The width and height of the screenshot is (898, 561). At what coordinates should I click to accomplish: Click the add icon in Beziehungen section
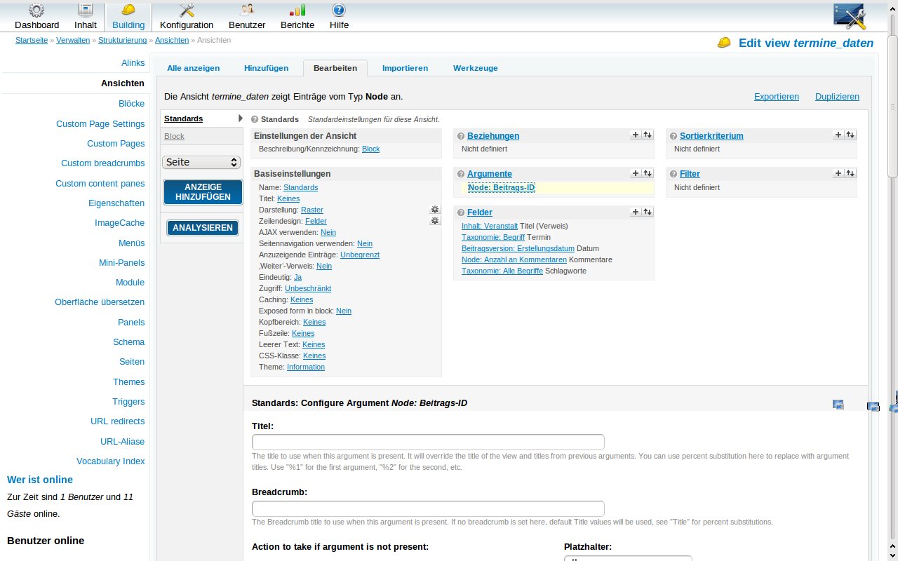pos(635,135)
